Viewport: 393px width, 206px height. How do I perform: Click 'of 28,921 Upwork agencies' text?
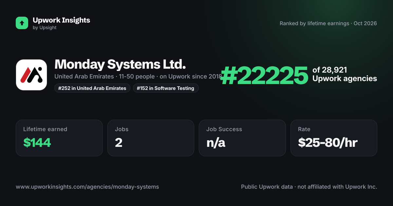coord(345,74)
